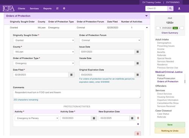Add a new protection activity with plus icon
Image resolution: width=189 pixels, height=138 pixels.
[x=138, y=124]
